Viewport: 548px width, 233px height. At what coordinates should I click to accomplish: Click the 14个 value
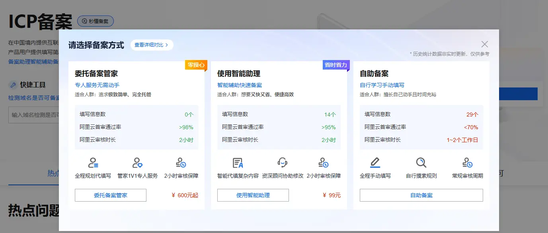click(330, 115)
